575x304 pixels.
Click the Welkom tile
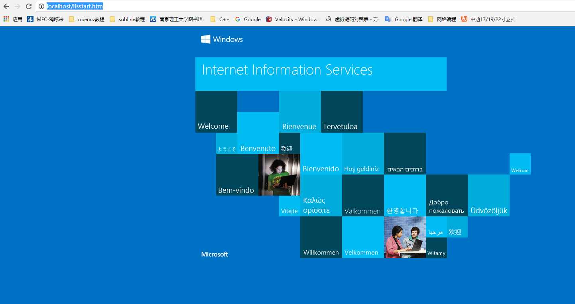(520, 164)
